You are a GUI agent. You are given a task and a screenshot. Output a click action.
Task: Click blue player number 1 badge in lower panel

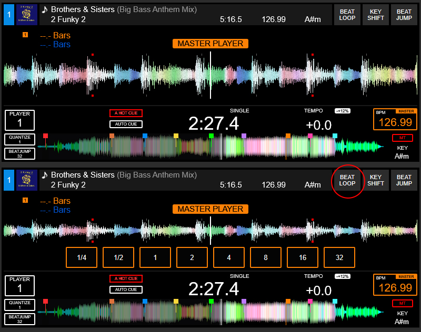[9, 180]
